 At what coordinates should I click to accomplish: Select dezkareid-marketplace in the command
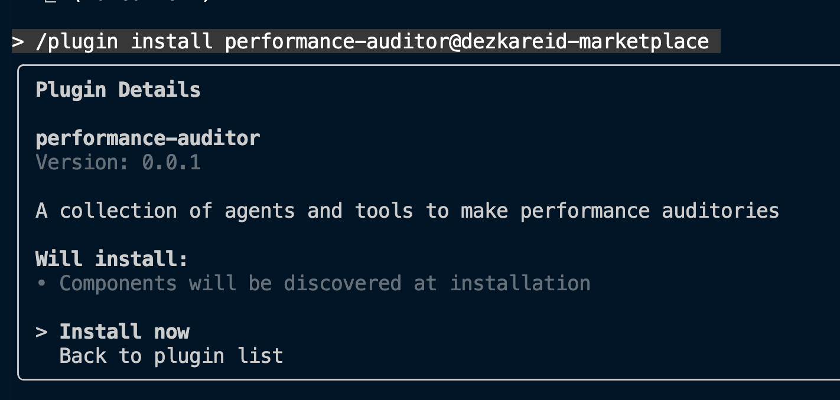pos(591,41)
